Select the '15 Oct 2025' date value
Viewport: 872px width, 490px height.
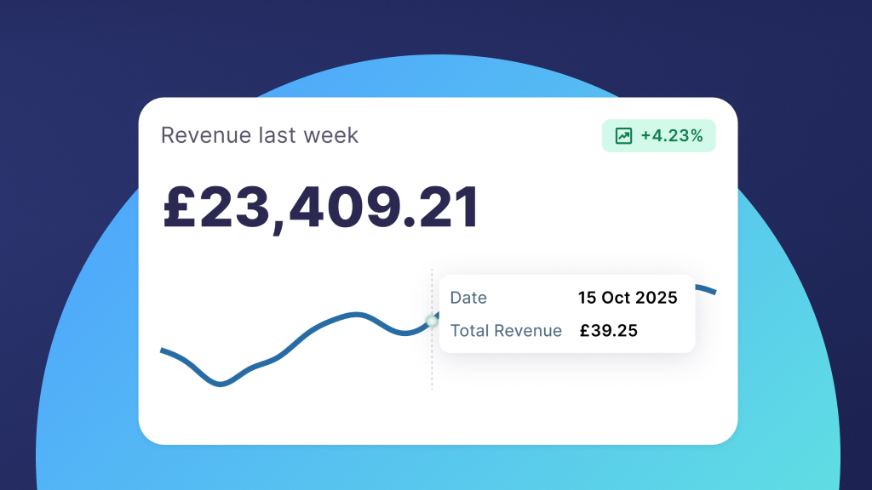click(x=628, y=298)
